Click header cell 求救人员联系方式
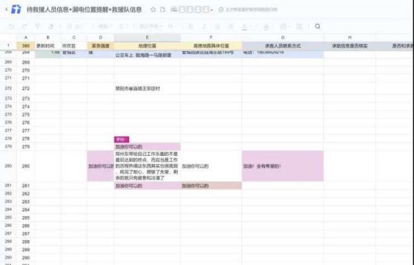 (282, 46)
